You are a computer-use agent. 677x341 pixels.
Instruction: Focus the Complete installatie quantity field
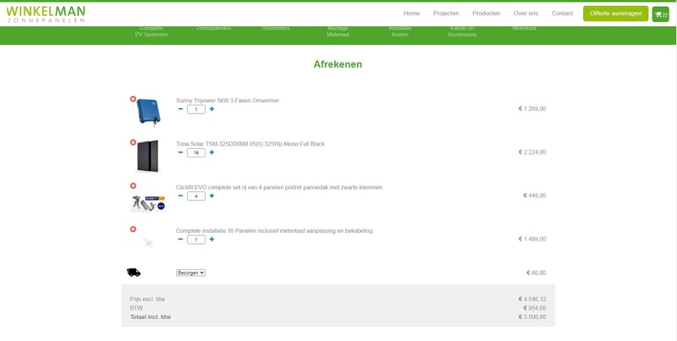pyautogui.click(x=196, y=239)
